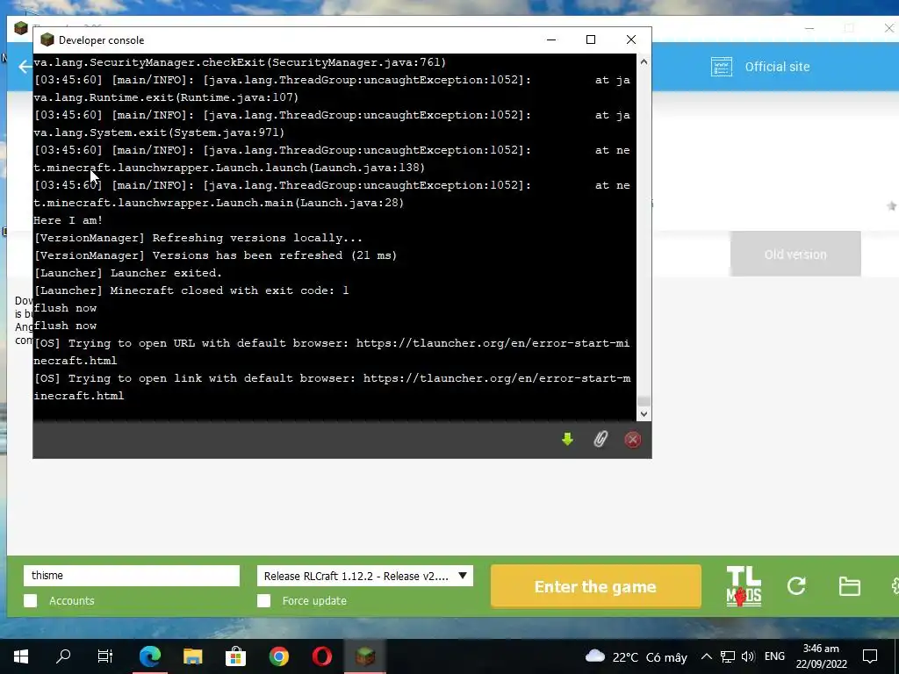Click the console scrollbar thumb
The width and height of the screenshot is (899, 674).
coord(644,401)
